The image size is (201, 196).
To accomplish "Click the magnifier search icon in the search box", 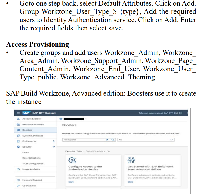I will [113, 140].
